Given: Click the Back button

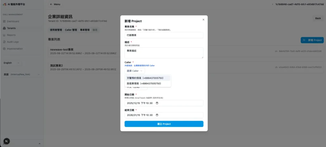Looking at the screenshot, I should (318, 18).
